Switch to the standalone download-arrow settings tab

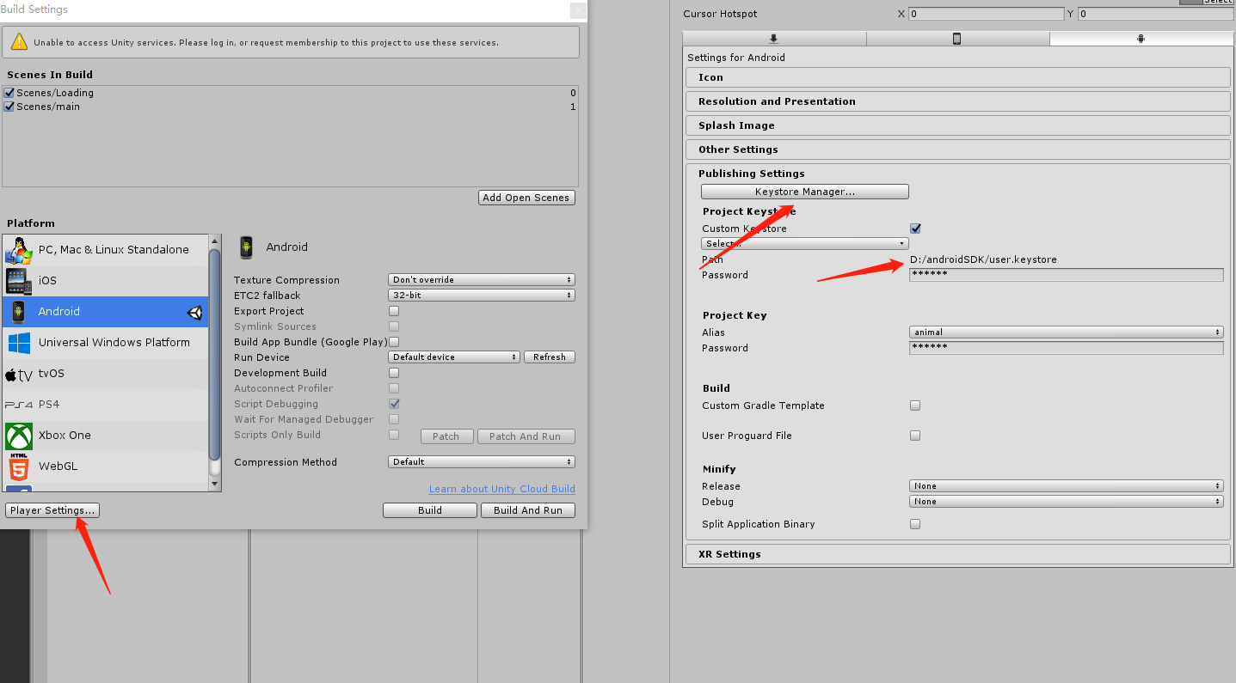tap(773, 39)
